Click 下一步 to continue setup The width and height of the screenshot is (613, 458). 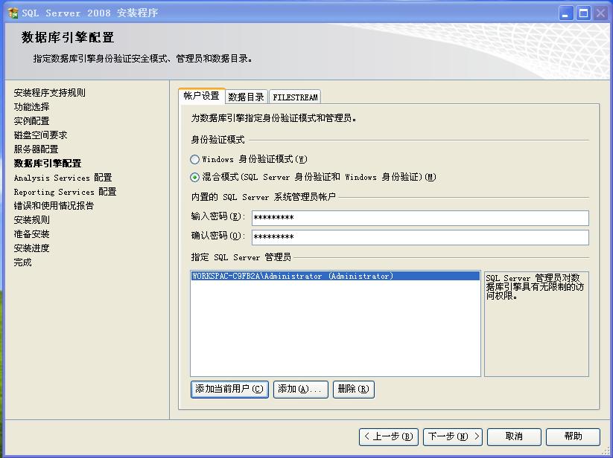[x=452, y=436]
